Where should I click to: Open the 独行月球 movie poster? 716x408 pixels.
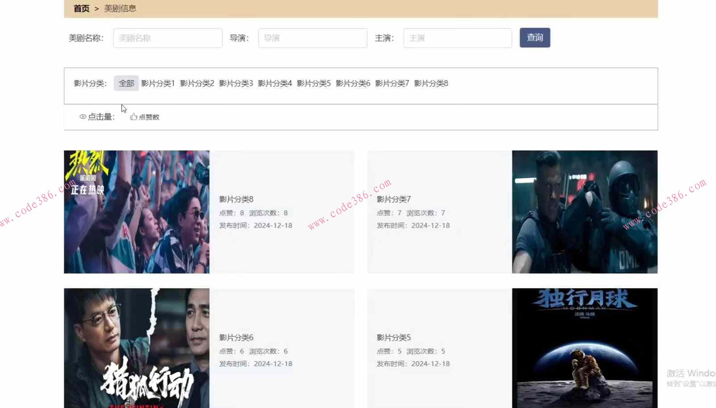pos(585,347)
